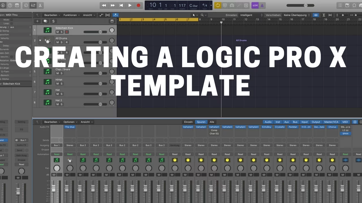Image resolution: width=362 pixels, height=203 pixels.
Task: Add a new track with plus button
Action: tap(37, 21)
